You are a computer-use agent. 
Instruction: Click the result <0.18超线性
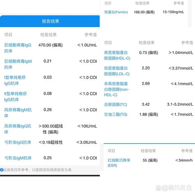click(x=51, y=142)
